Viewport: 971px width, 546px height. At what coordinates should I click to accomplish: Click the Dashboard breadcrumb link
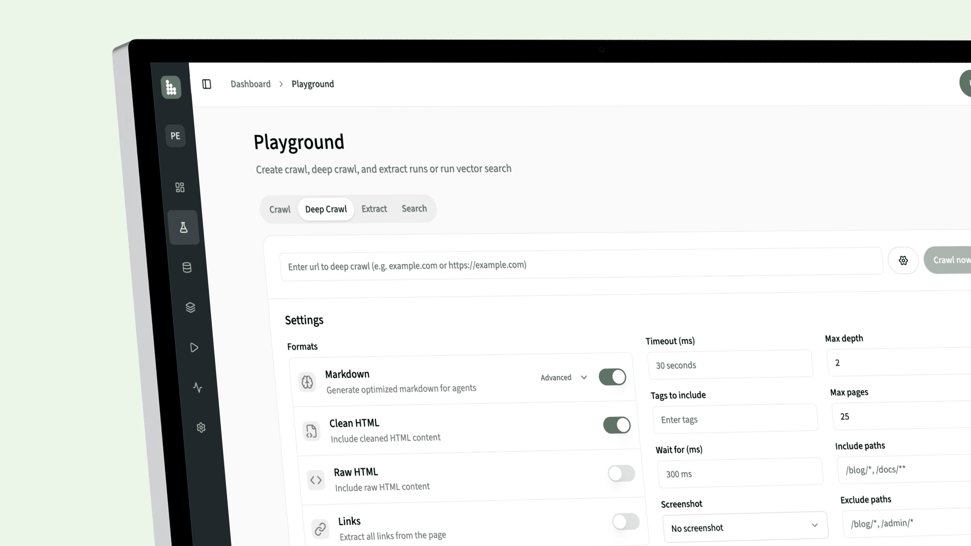(250, 84)
